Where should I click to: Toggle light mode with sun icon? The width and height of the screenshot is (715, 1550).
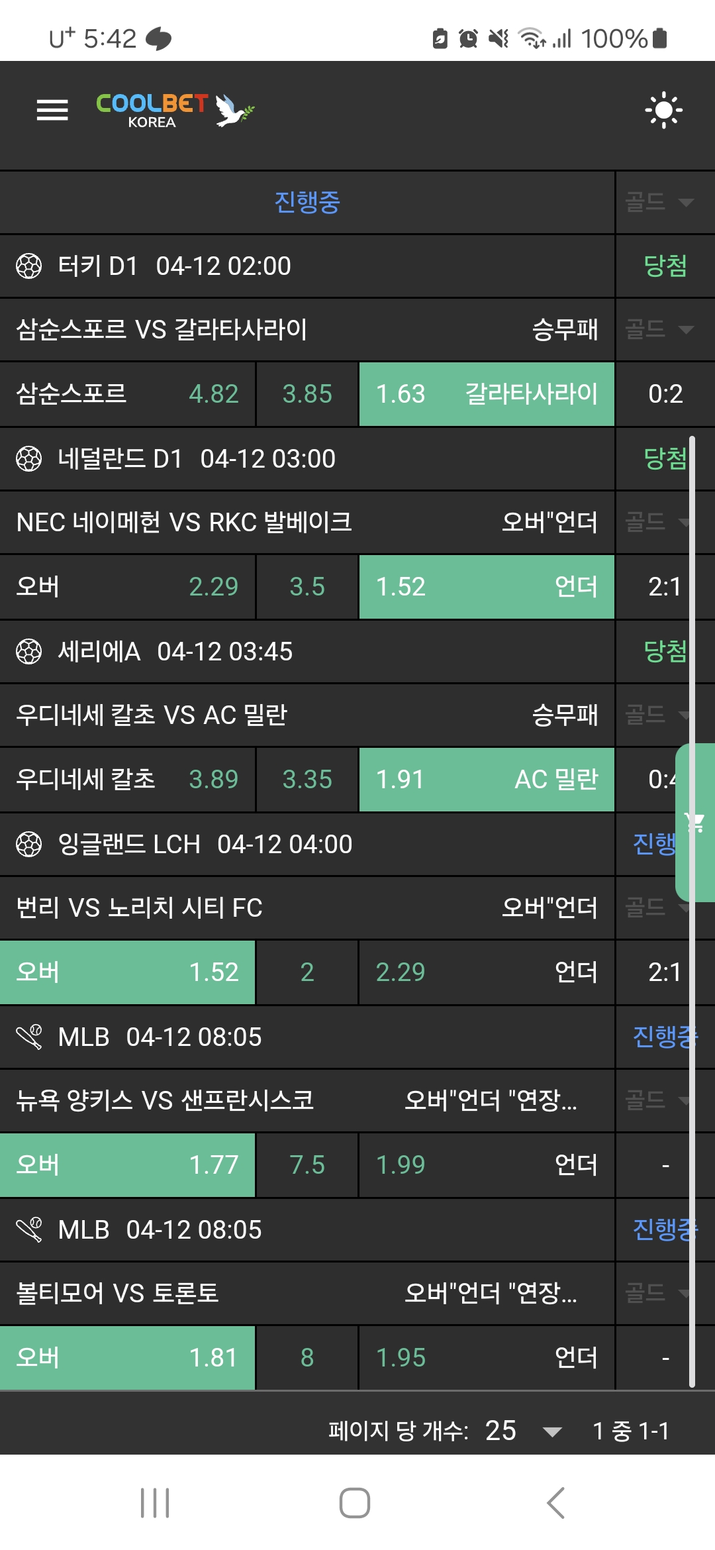tap(663, 110)
